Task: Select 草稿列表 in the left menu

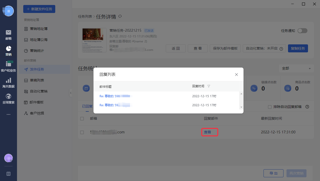Action: 37,80
